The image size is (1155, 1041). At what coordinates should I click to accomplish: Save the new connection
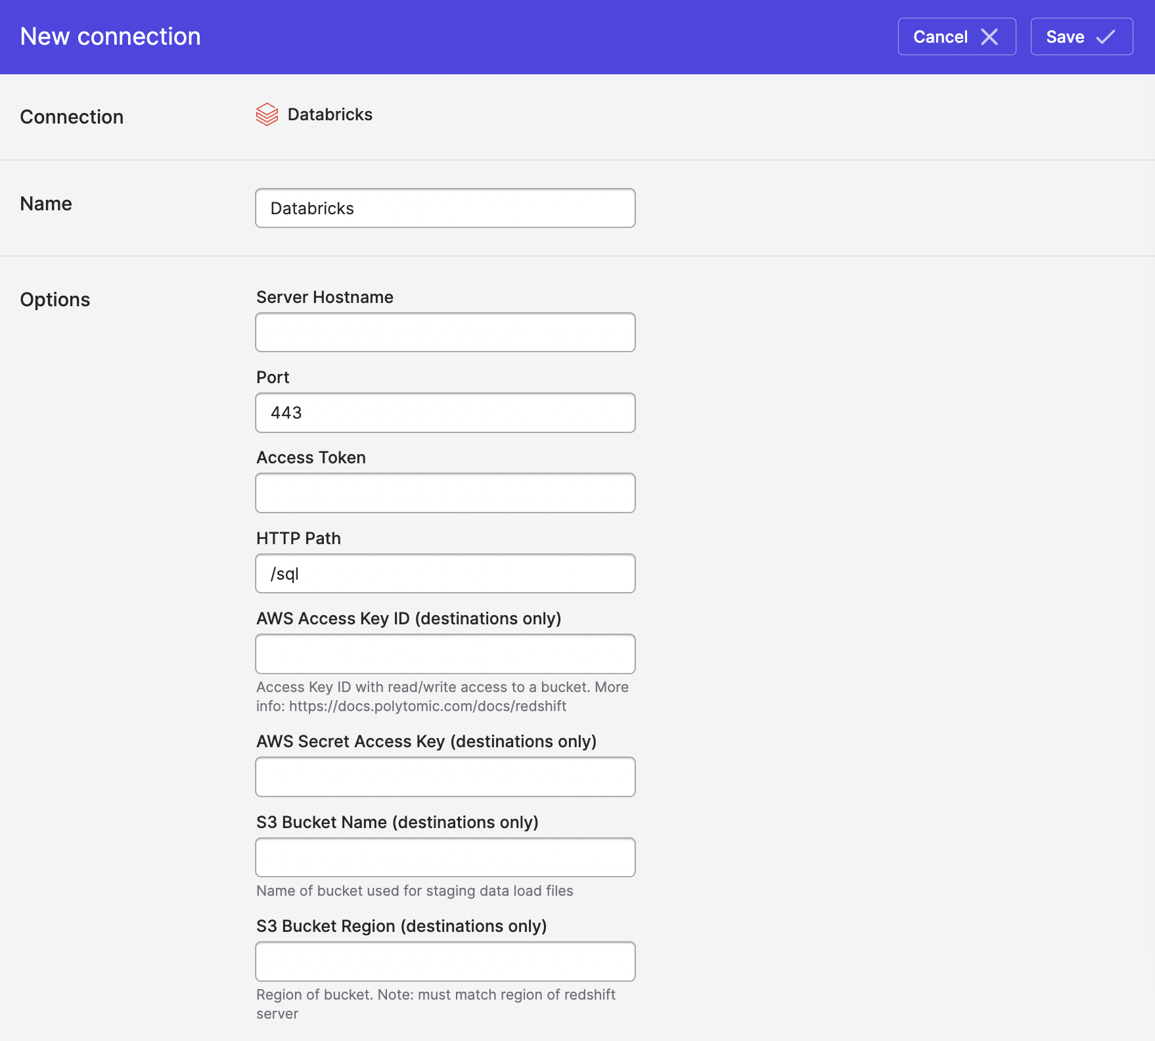[x=1081, y=37]
